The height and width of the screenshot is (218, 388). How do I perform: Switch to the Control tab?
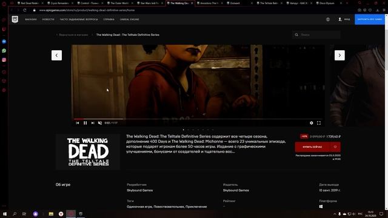point(89,3)
